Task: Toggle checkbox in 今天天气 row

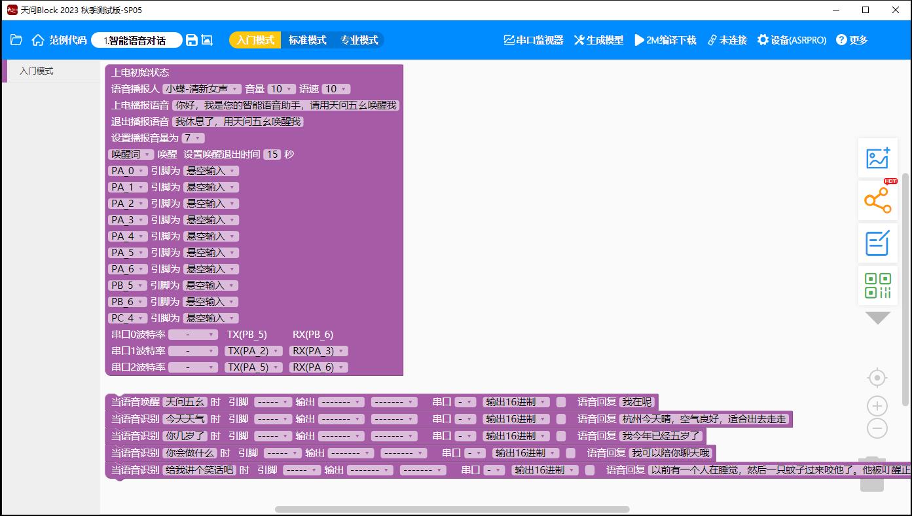Action: 561,418
